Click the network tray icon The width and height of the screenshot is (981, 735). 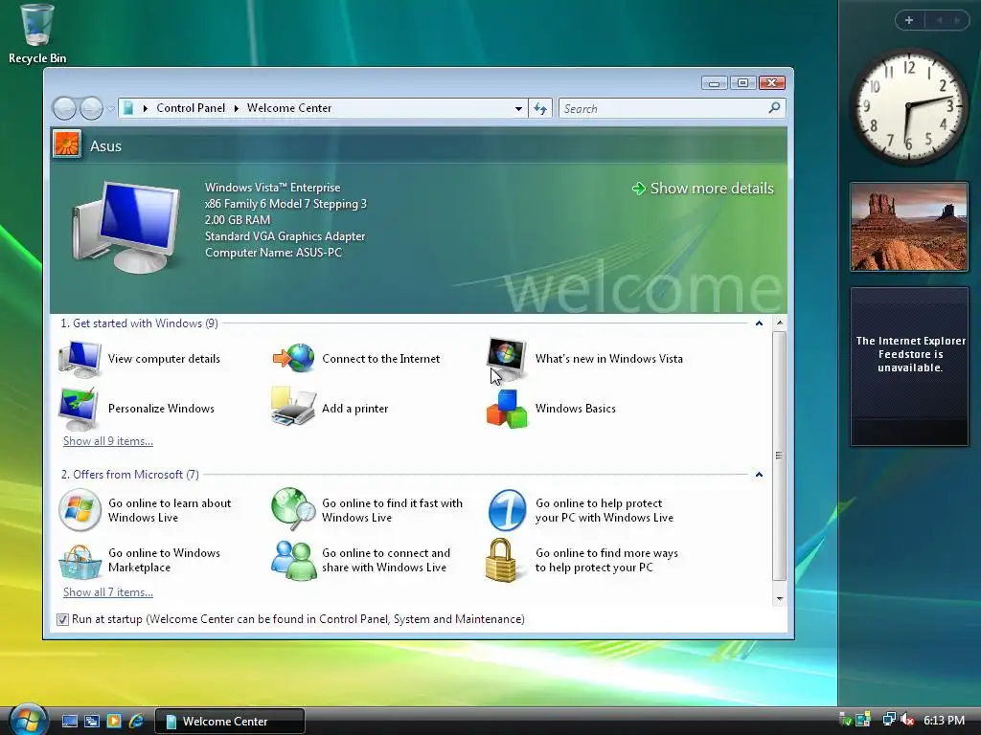pyautogui.click(x=889, y=720)
